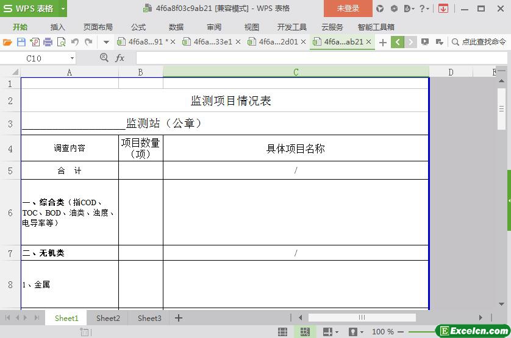
Task: Click the Insert Function fx icon
Action: pos(120,58)
